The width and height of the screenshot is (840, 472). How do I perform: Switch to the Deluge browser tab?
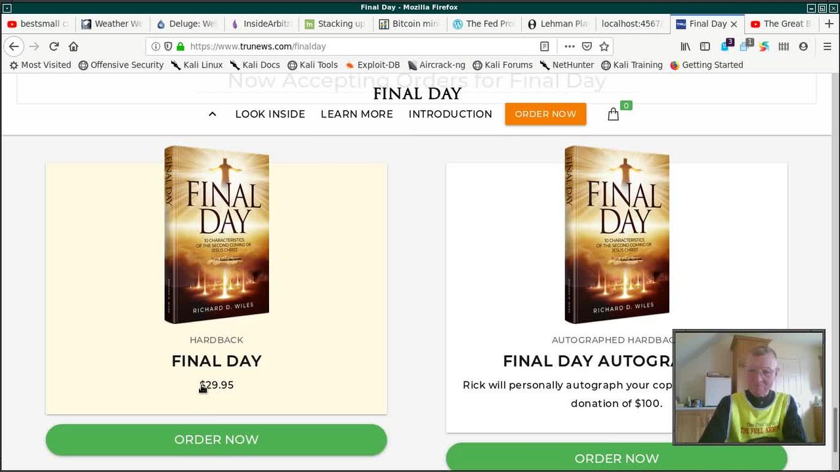(186, 24)
